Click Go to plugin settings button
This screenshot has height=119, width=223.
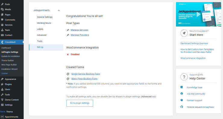tap(80, 103)
